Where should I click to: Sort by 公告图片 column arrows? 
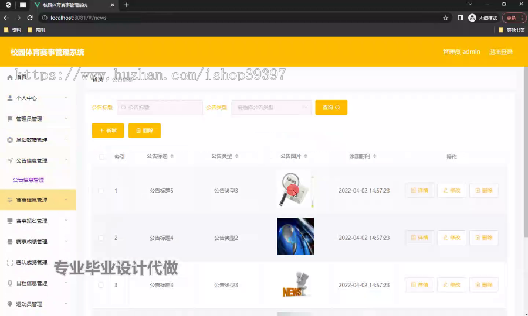tap(306, 156)
